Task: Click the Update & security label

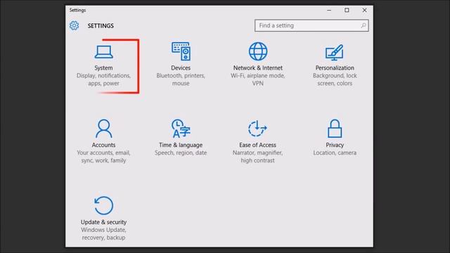Action: [x=103, y=222]
